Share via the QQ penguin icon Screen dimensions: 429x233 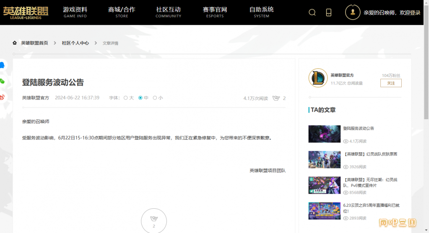2,65
